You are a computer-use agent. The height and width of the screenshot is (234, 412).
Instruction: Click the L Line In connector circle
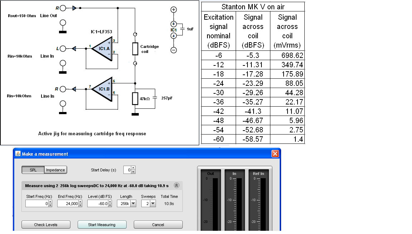pyautogui.click(x=63, y=49)
